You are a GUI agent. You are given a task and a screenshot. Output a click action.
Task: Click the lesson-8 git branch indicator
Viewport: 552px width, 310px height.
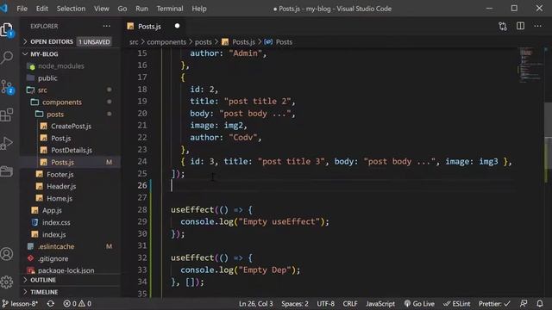tap(20, 304)
